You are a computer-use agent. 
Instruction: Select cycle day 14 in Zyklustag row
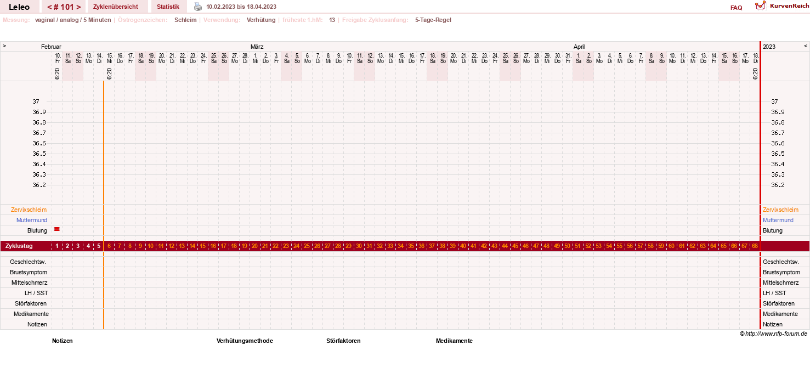click(x=192, y=246)
